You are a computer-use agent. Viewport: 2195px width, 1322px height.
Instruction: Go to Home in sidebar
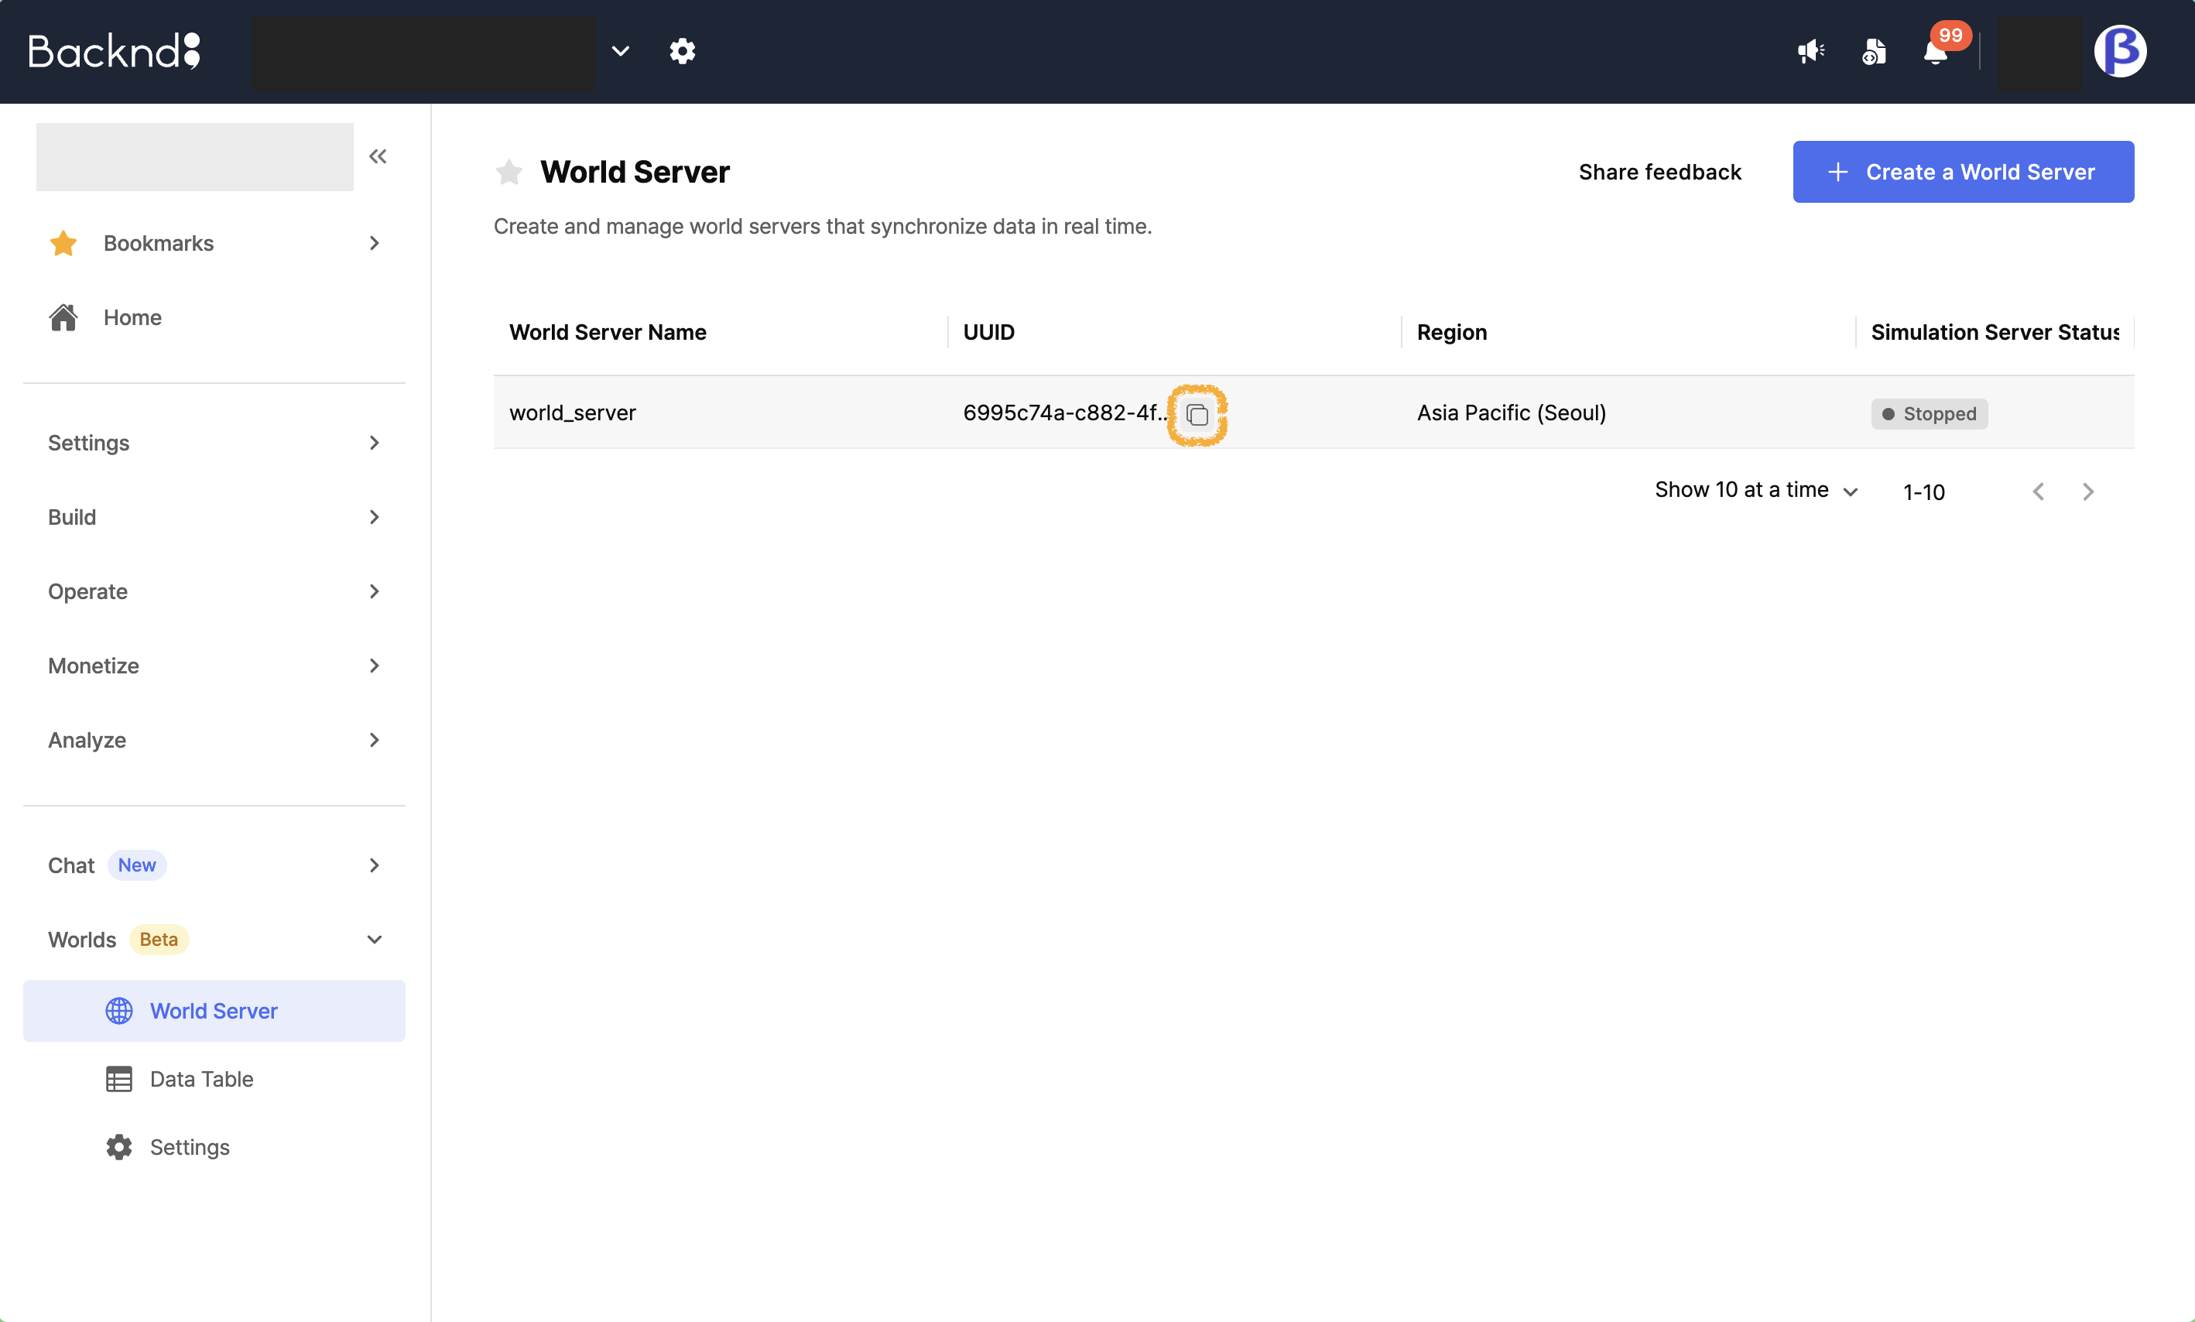click(x=132, y=318)
